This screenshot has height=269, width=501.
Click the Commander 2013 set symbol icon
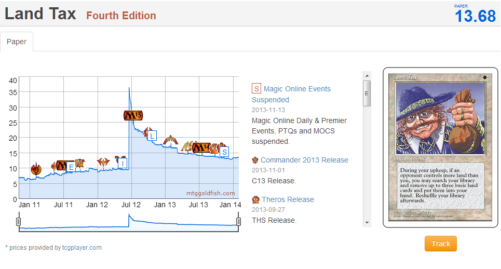(x=255, y=160)
